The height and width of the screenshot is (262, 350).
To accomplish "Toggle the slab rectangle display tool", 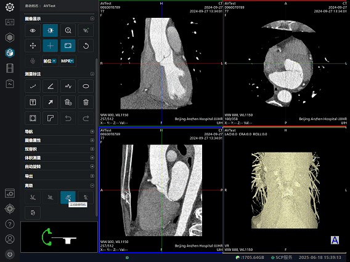I will pyautogui.click(x=68, y=46).
